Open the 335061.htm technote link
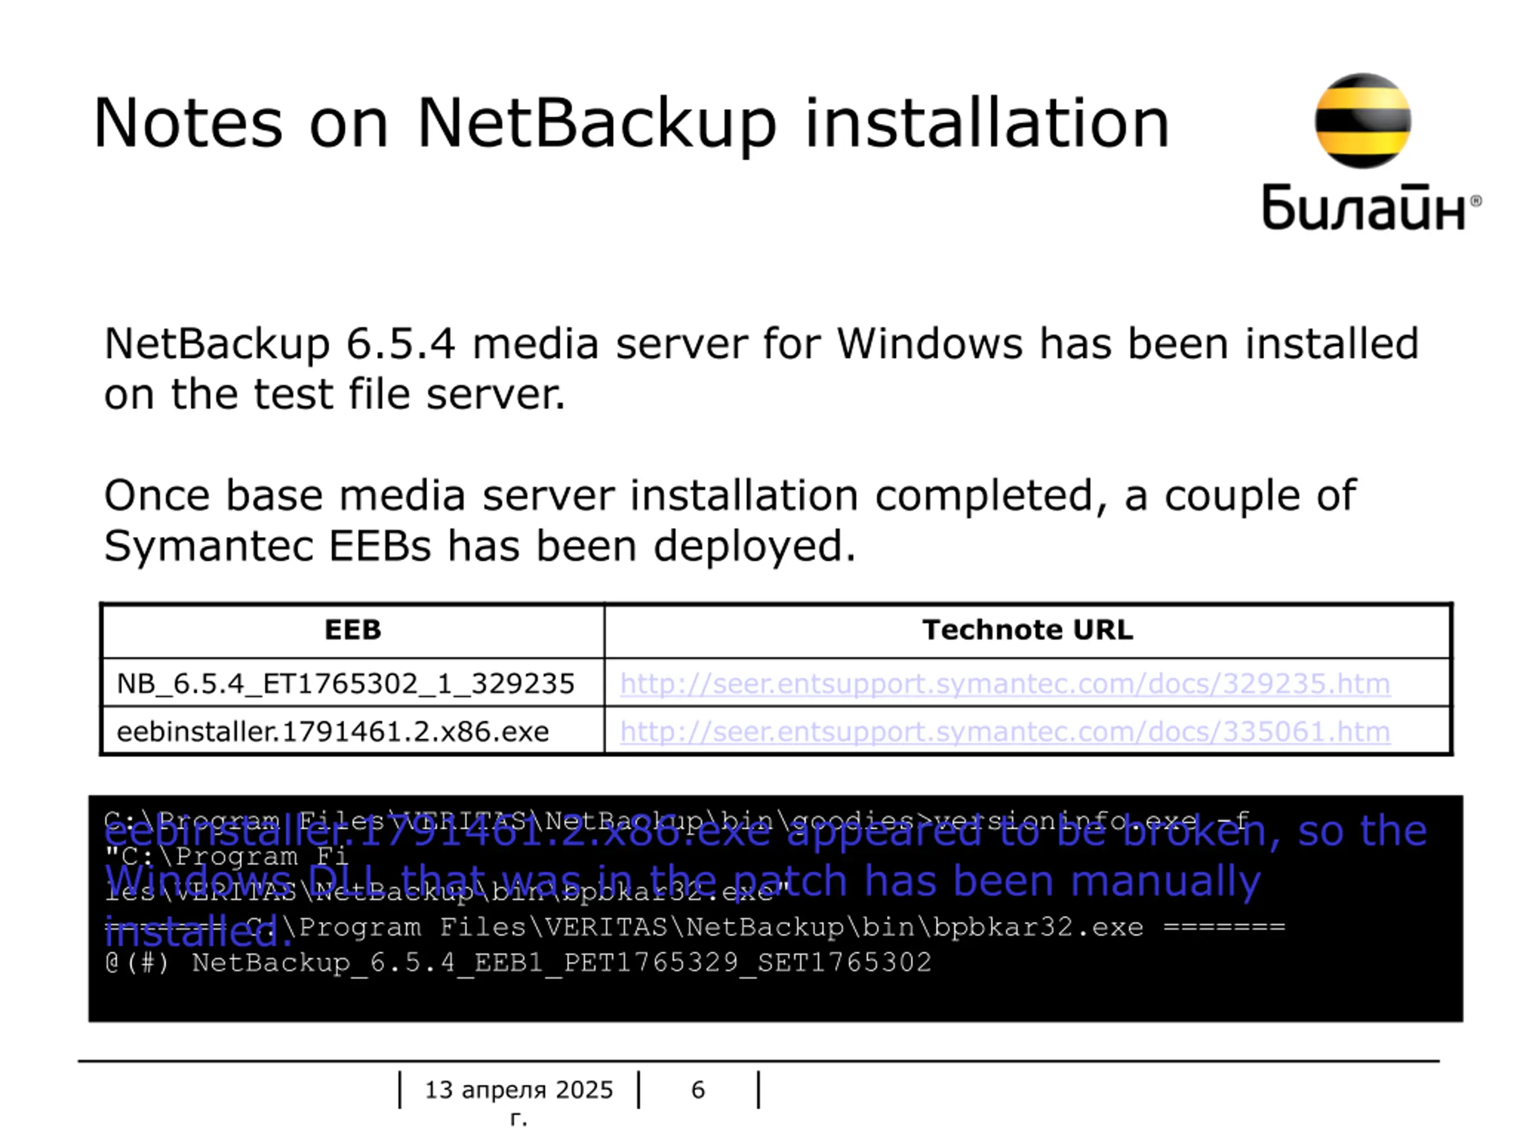 (1004, 731)
